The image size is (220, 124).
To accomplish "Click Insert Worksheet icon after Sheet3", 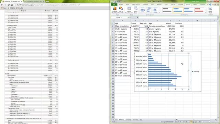I will (x=141, y=120).
